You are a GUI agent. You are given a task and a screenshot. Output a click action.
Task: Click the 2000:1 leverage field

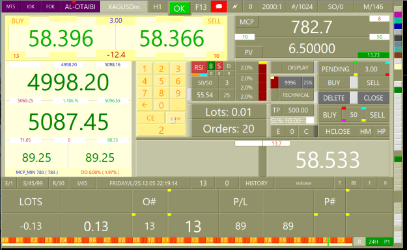pos(272,6)
